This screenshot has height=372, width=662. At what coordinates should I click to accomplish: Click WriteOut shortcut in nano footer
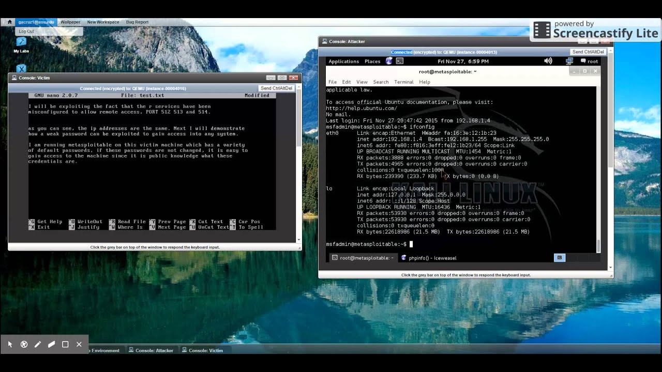pos(86,222)
